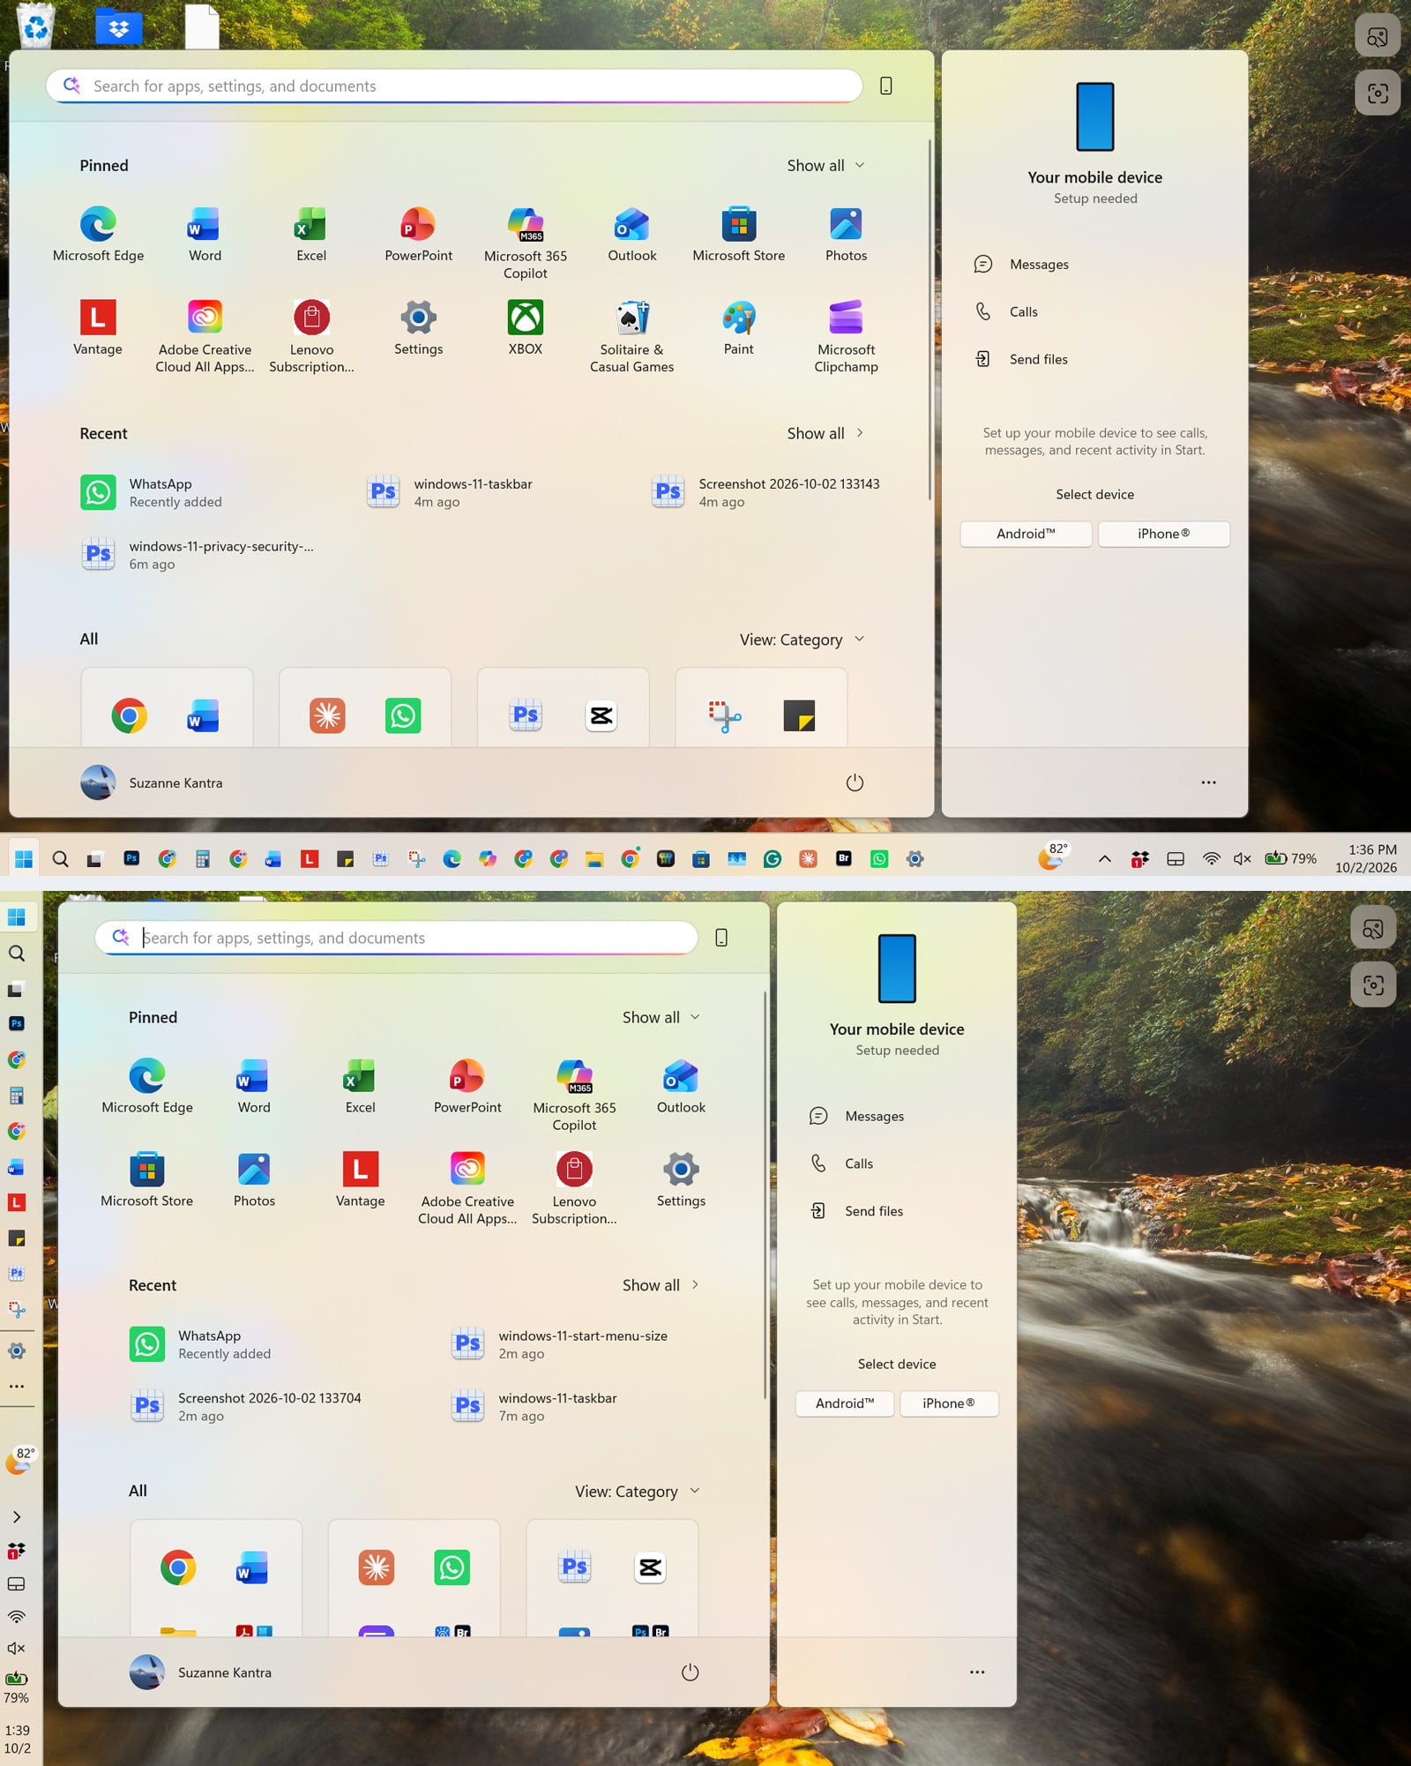
Task: Open Calculator from the horizontal taskbar
Action: point(203,859)
